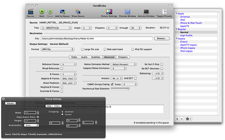Add a preset with the plus button

(x=177, y=119)
